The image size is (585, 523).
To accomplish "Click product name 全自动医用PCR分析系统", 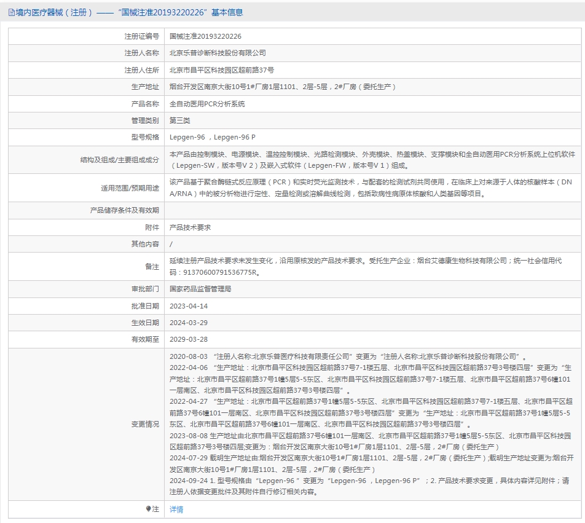I will click(x=207, y=104).
